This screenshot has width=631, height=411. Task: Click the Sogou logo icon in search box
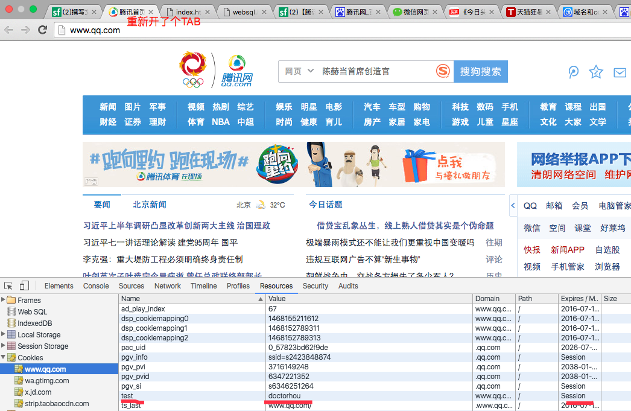click(x=443, y=71)
